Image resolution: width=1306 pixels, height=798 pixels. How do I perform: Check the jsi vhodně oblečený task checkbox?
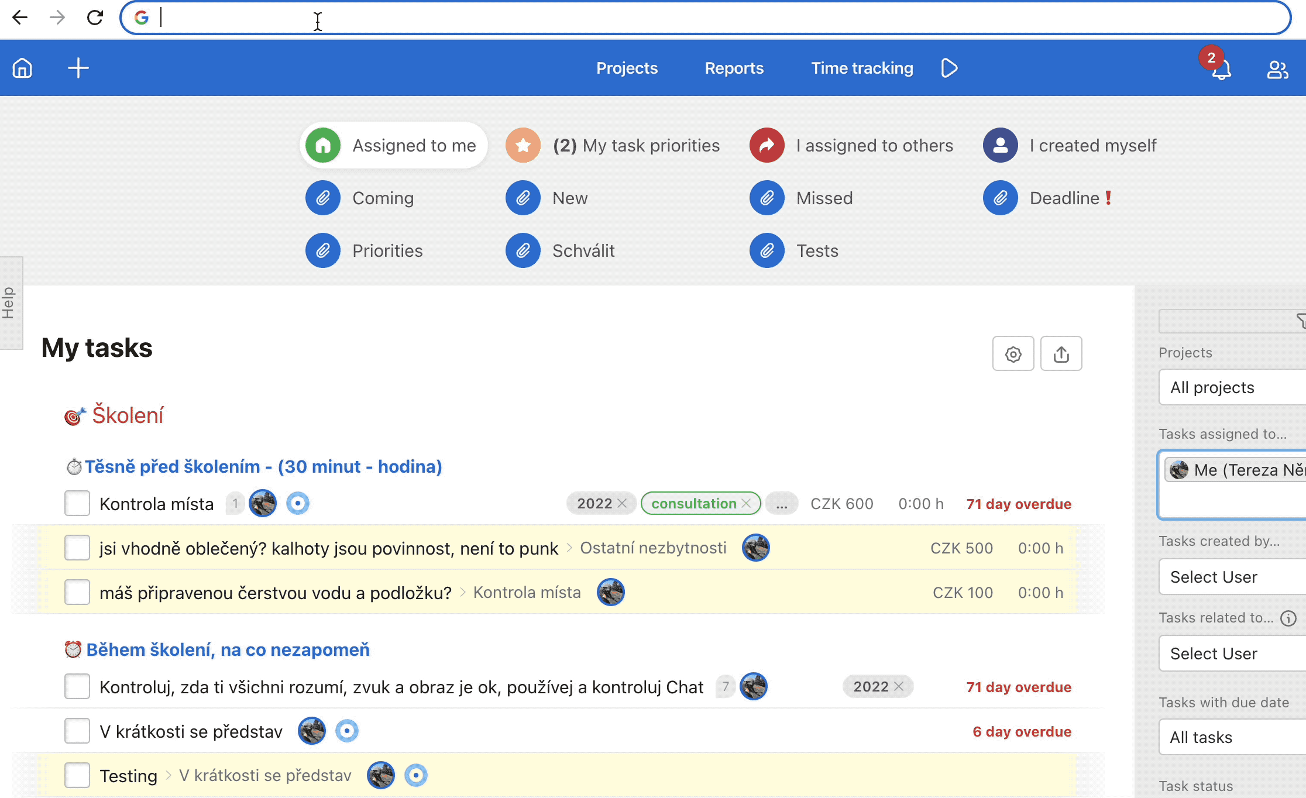pos(77,547)
